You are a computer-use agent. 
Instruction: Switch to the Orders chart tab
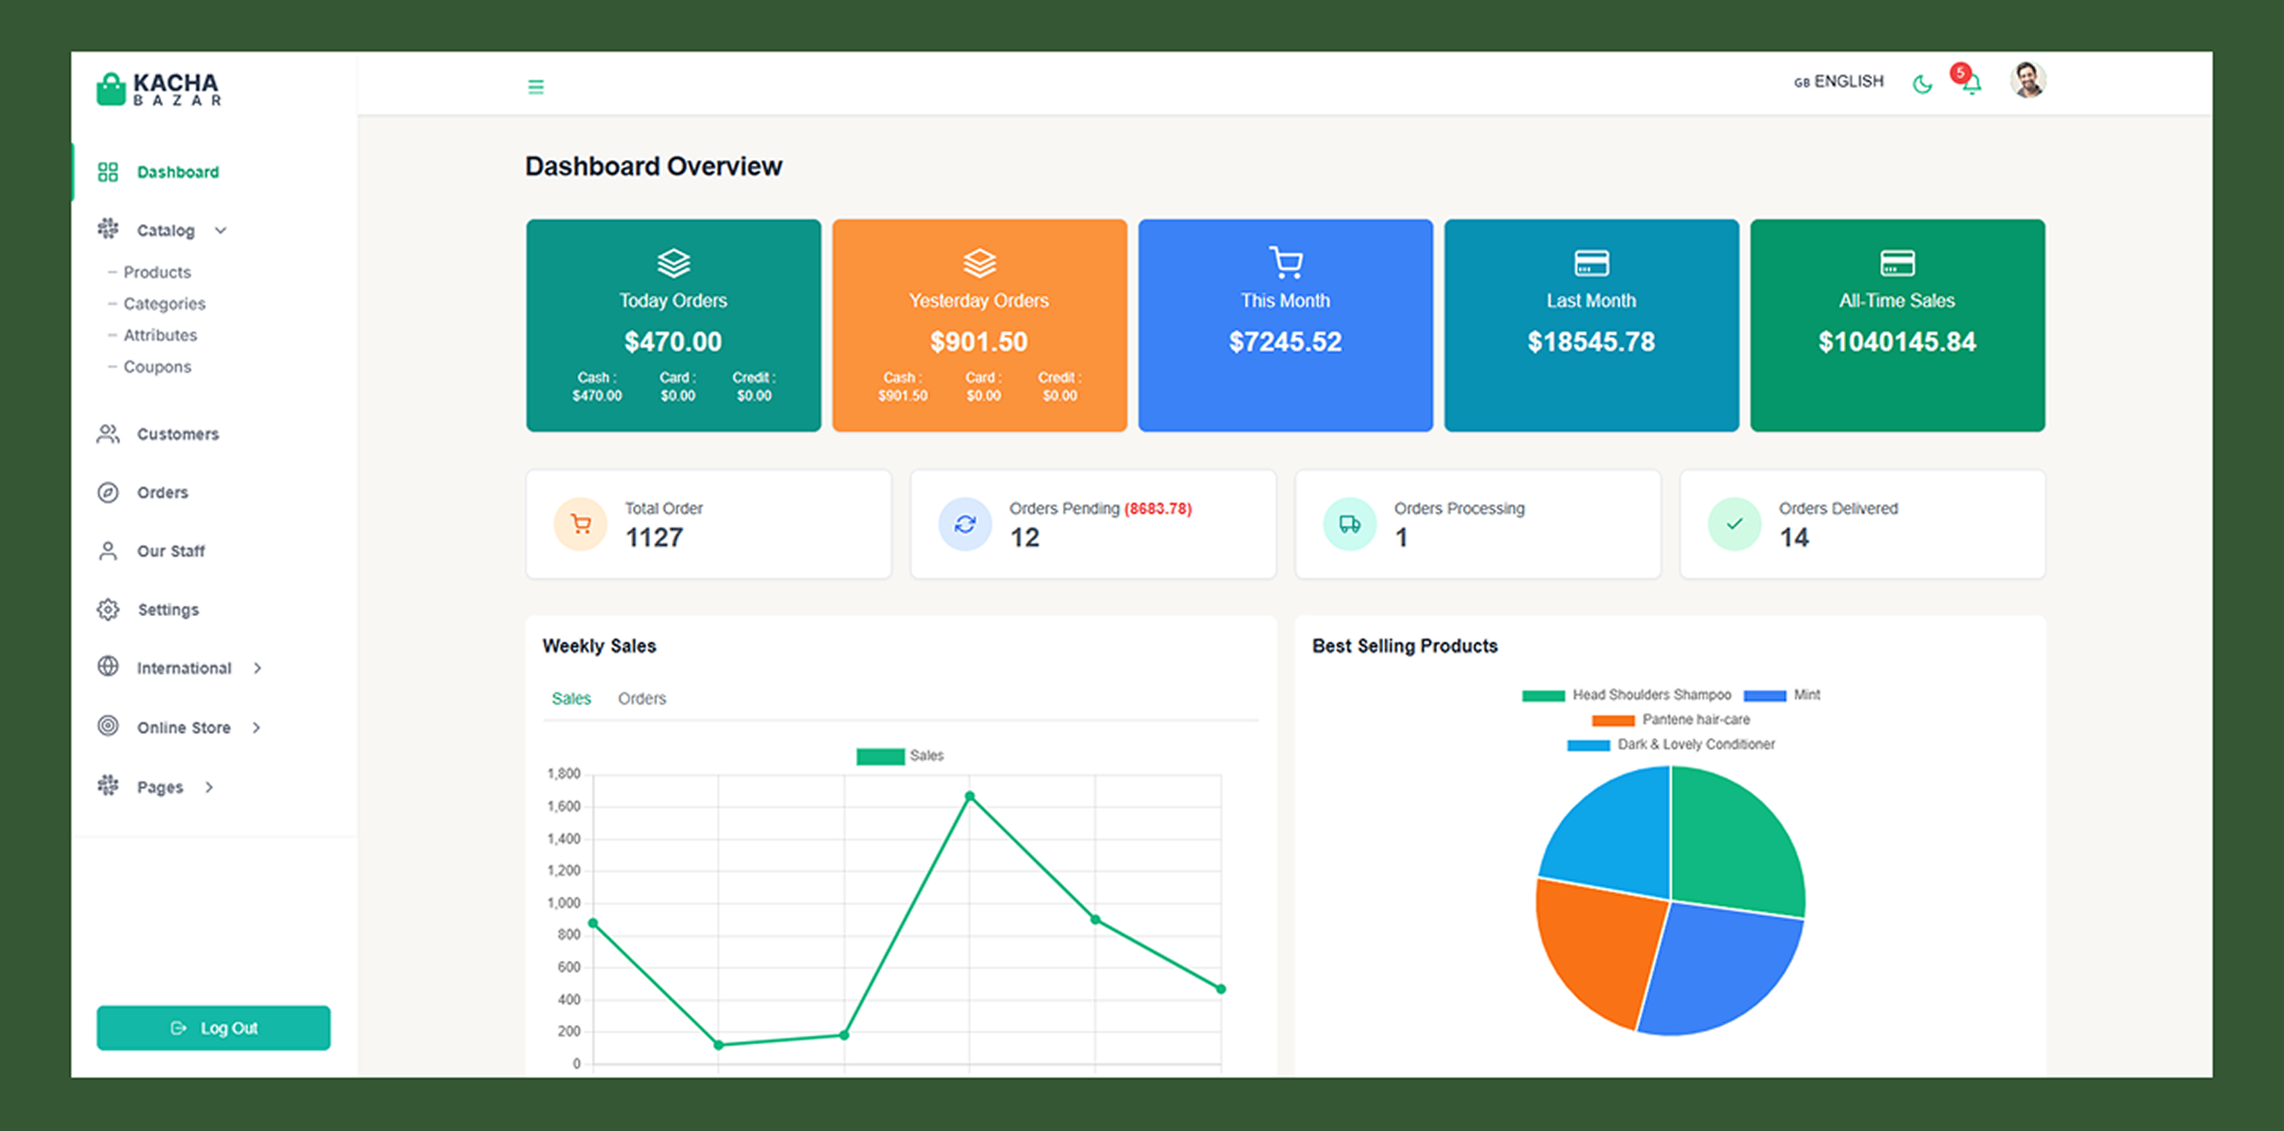click(641, 698)
